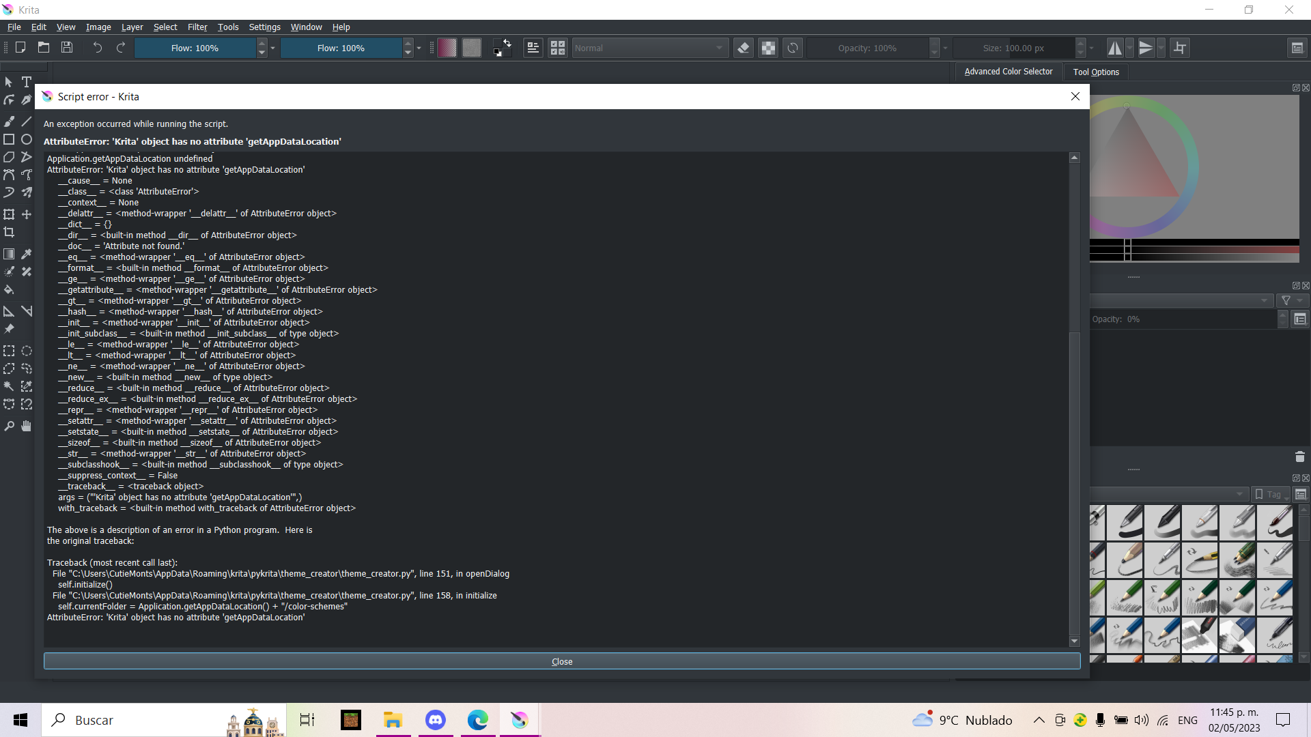This screenshot has width=1311, height=737.
Task: Toggle horizontal mirror tool button
Action: click(1114, 48)
